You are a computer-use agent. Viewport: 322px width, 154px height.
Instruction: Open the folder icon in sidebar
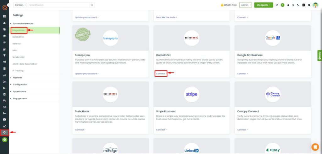(4, 82)
